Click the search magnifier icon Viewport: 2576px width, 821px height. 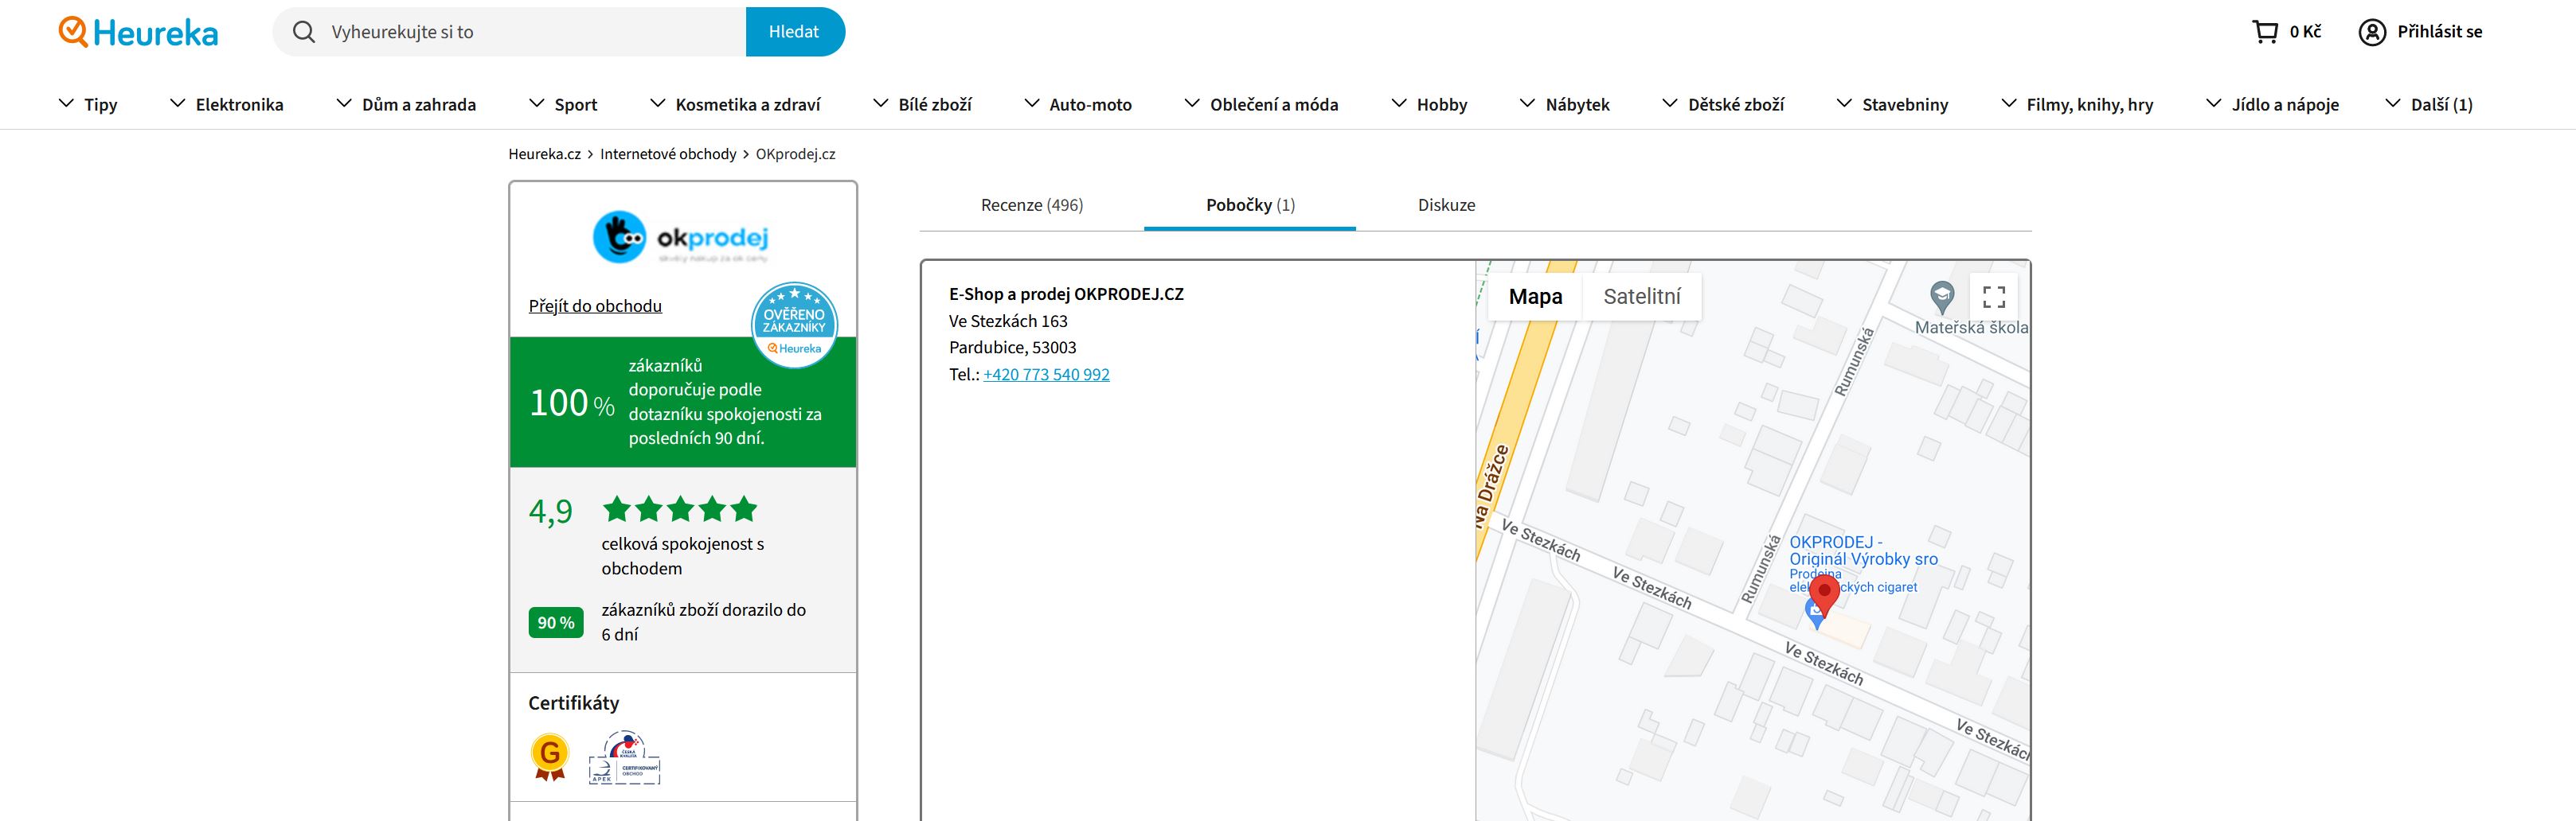tap(303, 32)
